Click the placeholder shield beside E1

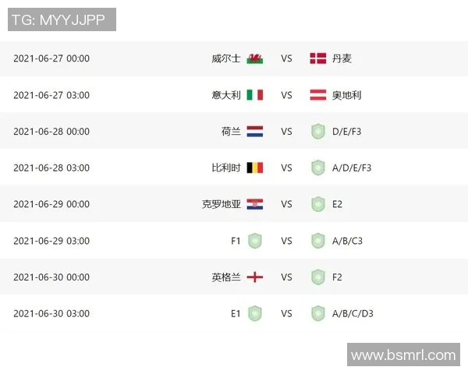255,313
